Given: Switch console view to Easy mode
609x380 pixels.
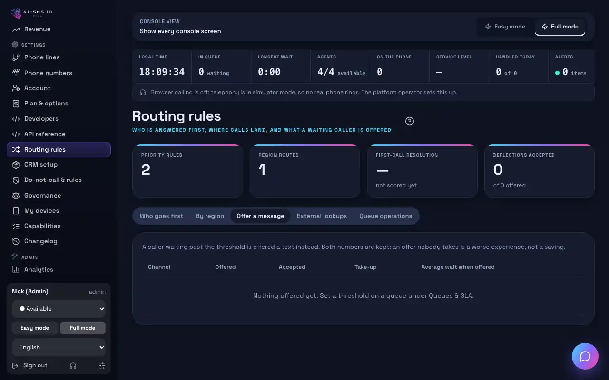Looking at the screenshot, I should (505, 27).
